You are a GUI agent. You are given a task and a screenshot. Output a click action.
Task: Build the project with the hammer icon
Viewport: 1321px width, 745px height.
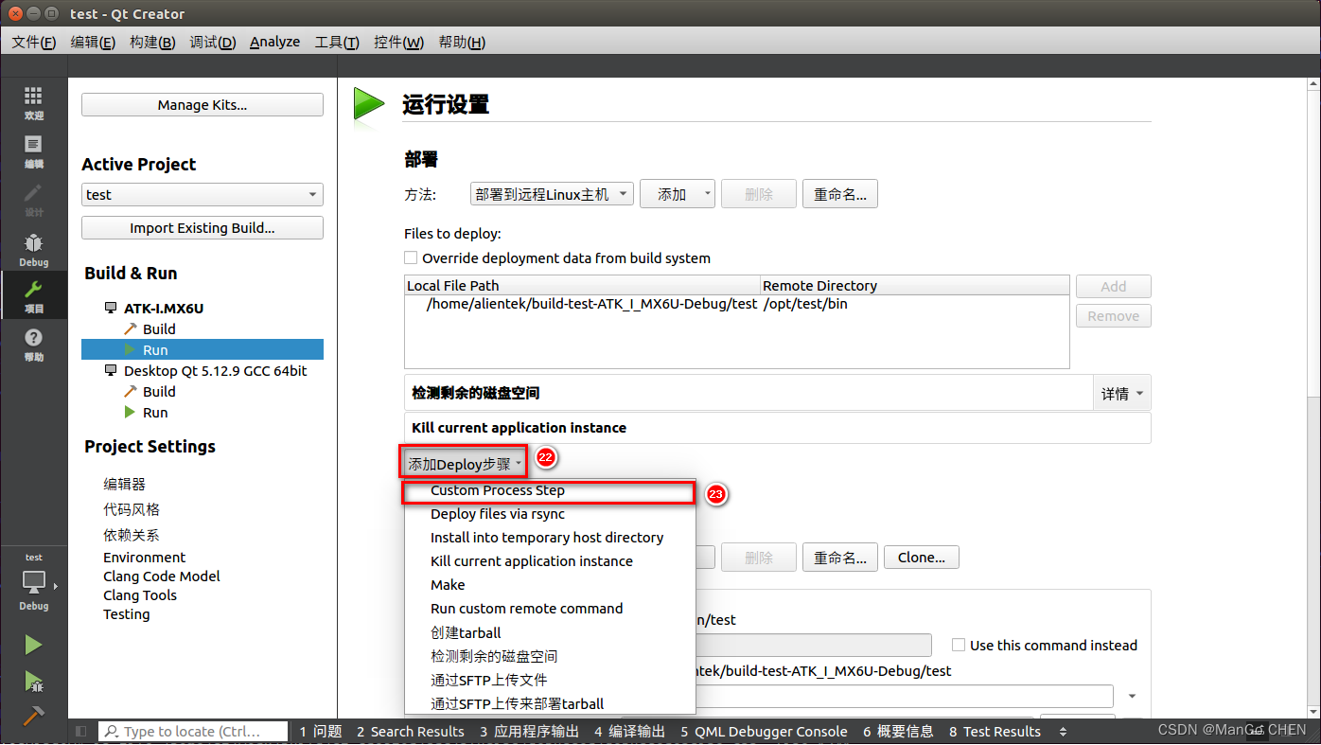point(33,717)
